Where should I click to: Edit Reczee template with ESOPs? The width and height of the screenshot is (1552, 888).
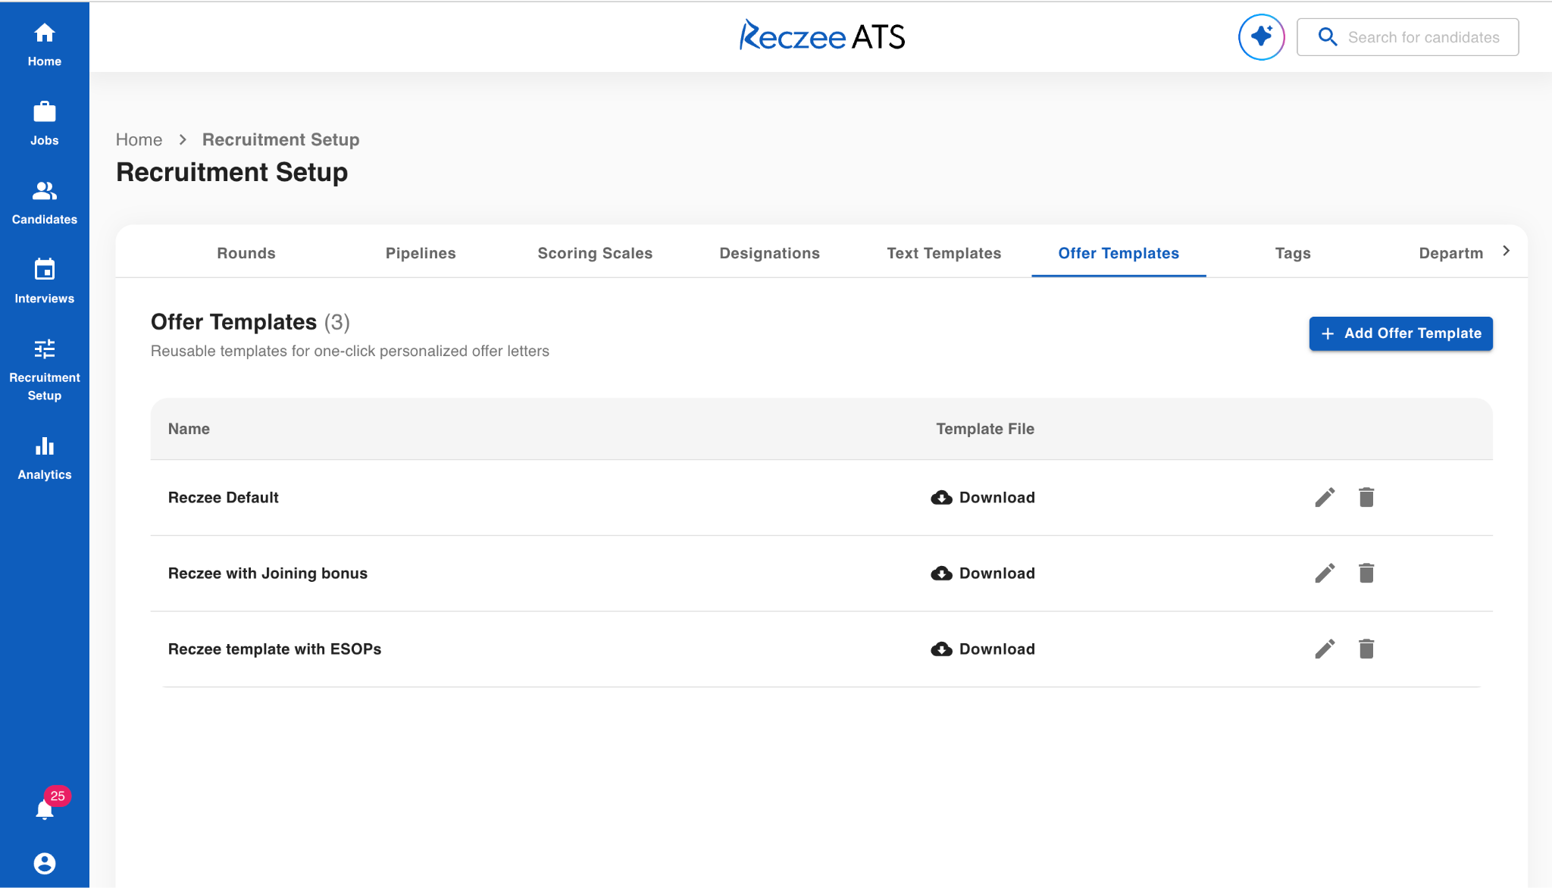tap(1325, 649)
